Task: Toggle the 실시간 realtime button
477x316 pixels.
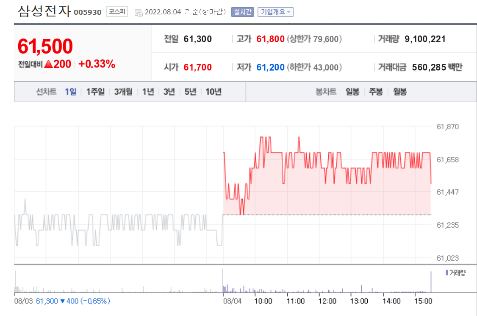Action: [242, 12]
